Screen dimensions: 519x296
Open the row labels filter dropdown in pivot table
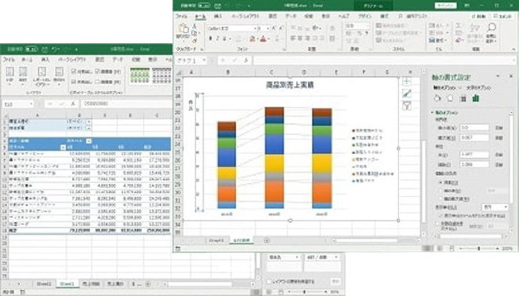point(64,147)
